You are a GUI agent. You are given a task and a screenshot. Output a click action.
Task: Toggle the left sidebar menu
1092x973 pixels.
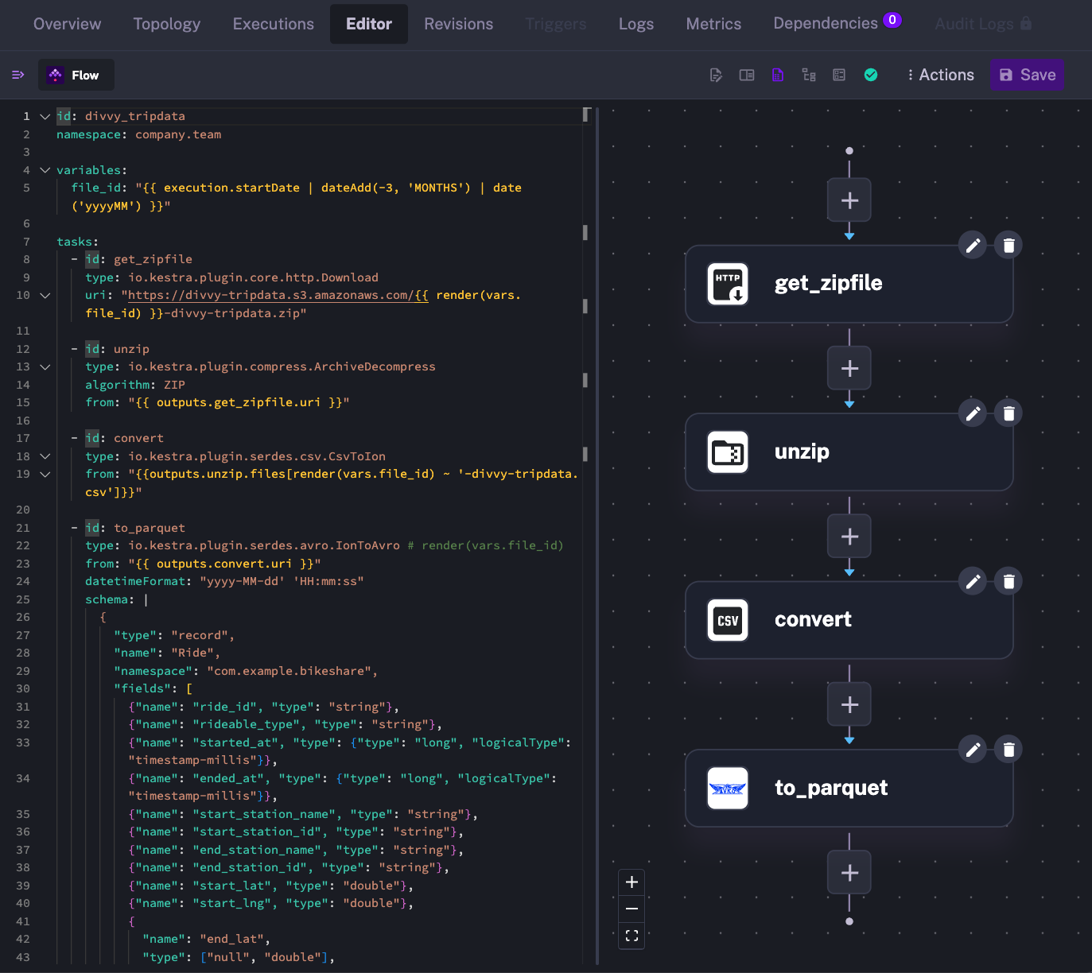pyautogui.click(x=17, y=75)
